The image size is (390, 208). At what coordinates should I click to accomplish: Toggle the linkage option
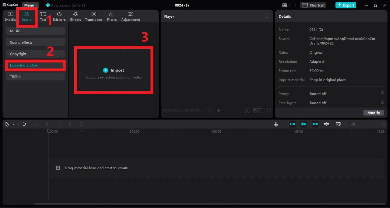315,124
